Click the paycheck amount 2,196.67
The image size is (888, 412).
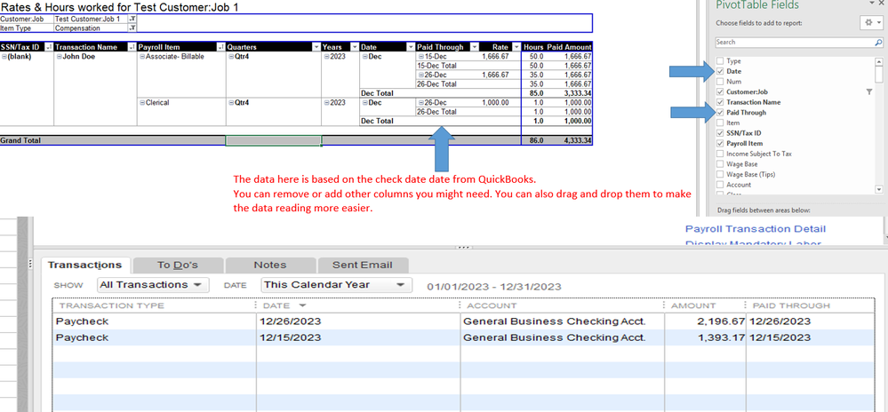[720, 321]
